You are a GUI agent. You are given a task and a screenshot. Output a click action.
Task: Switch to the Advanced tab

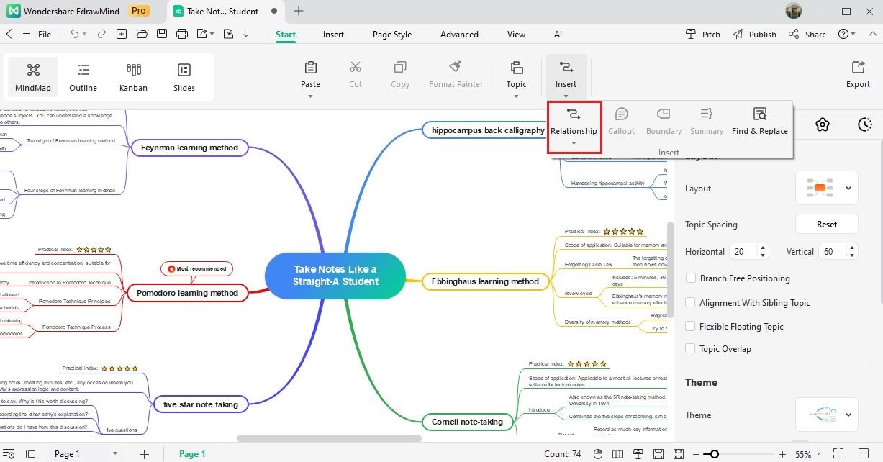pyautogui.click(x=459, y=34)
